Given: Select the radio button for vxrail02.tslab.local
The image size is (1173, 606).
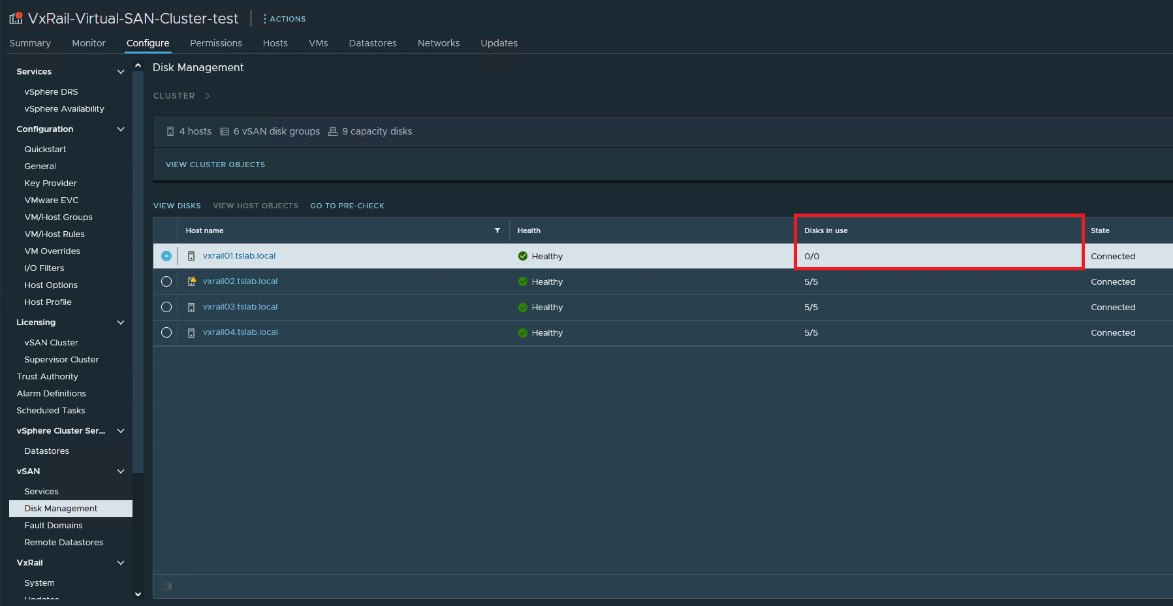Looking at the screenshot, I should 166,281.
